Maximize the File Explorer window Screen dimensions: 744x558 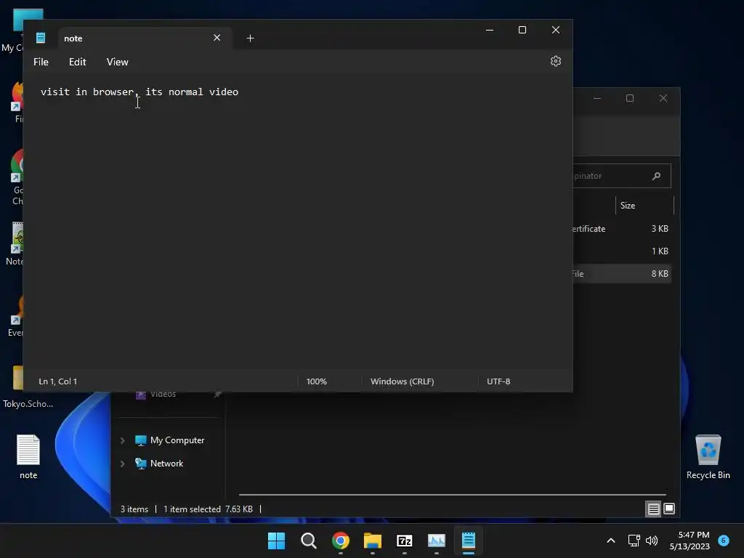pyautogui.click(x=630, y=98)
